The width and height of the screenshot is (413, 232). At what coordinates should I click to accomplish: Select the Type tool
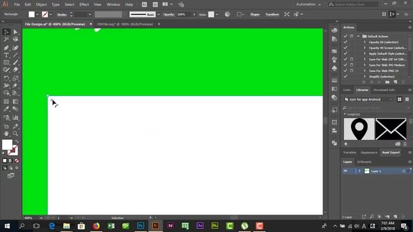click(6, 55)
